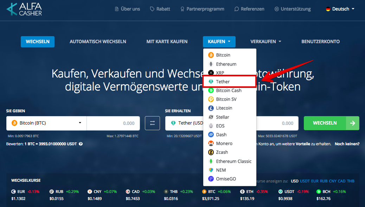Click the Litecoin icon in menu

(211, 108)
